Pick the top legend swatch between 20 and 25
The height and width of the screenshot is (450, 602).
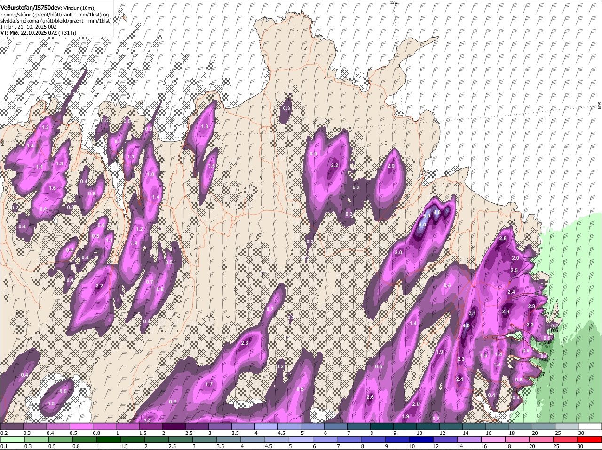pos(544,427)
